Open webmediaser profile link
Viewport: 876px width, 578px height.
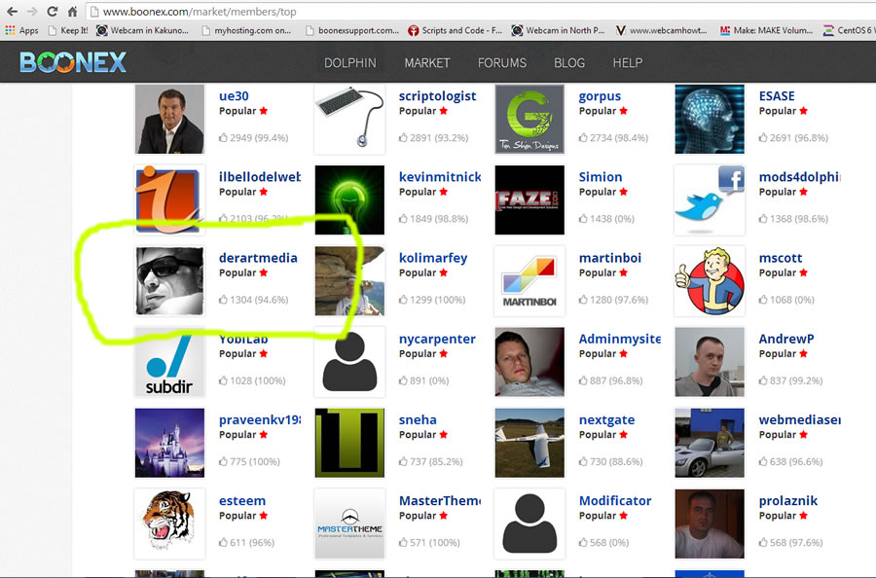799,420
